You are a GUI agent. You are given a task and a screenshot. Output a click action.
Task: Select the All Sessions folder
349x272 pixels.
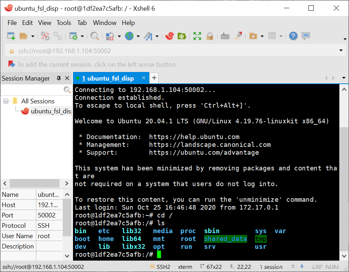coord(38,101)
